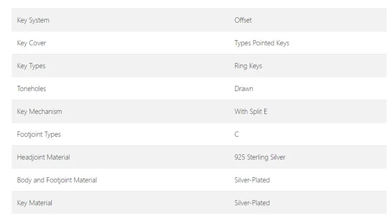Click the Key Mechanism label
Screen dimensions: 392x219
[x=40, y=112]
